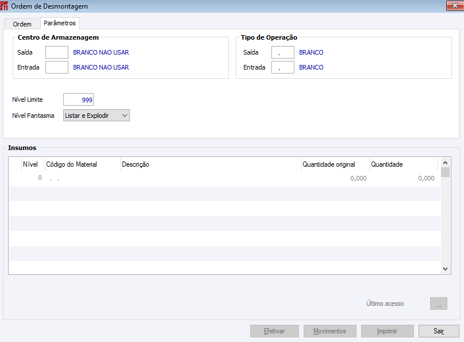Open the Nível Fantasma dropdown
Image resolution: width=464 pixels, height=342 pixels.
coord(97,116)
